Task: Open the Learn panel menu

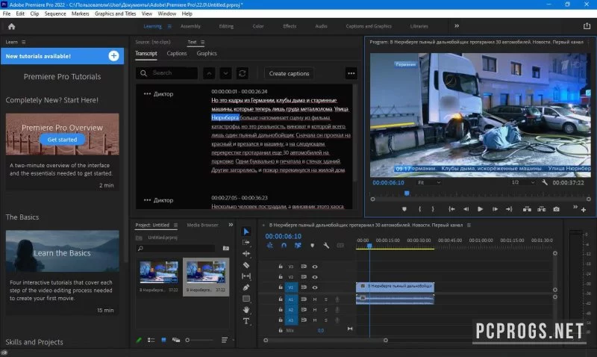Action: pyautogui.click(x=24, y=42)
